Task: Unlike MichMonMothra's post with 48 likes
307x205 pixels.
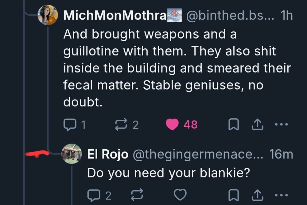Action: pyautogui.click(x=172, y=125)
